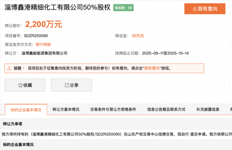Click the 提醒： label in the reminder banner
This screenshot has height=150, width=232.
point(19,68)
